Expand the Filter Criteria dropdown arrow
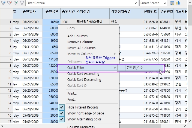The image size is (192, 128). (x=136, y=3)
